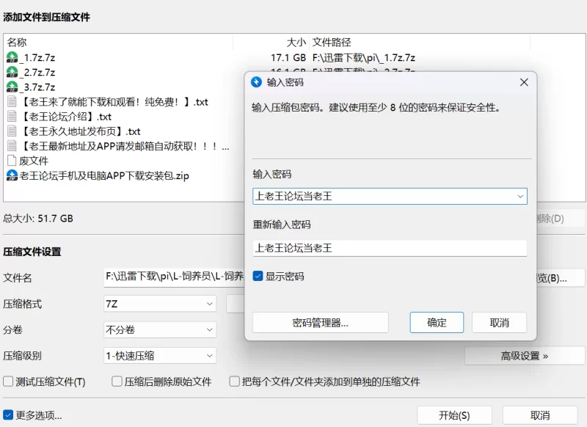Toggle the 更多选项 checkbox
Screen dimensions: 587x427
click(x=9, y=415)
